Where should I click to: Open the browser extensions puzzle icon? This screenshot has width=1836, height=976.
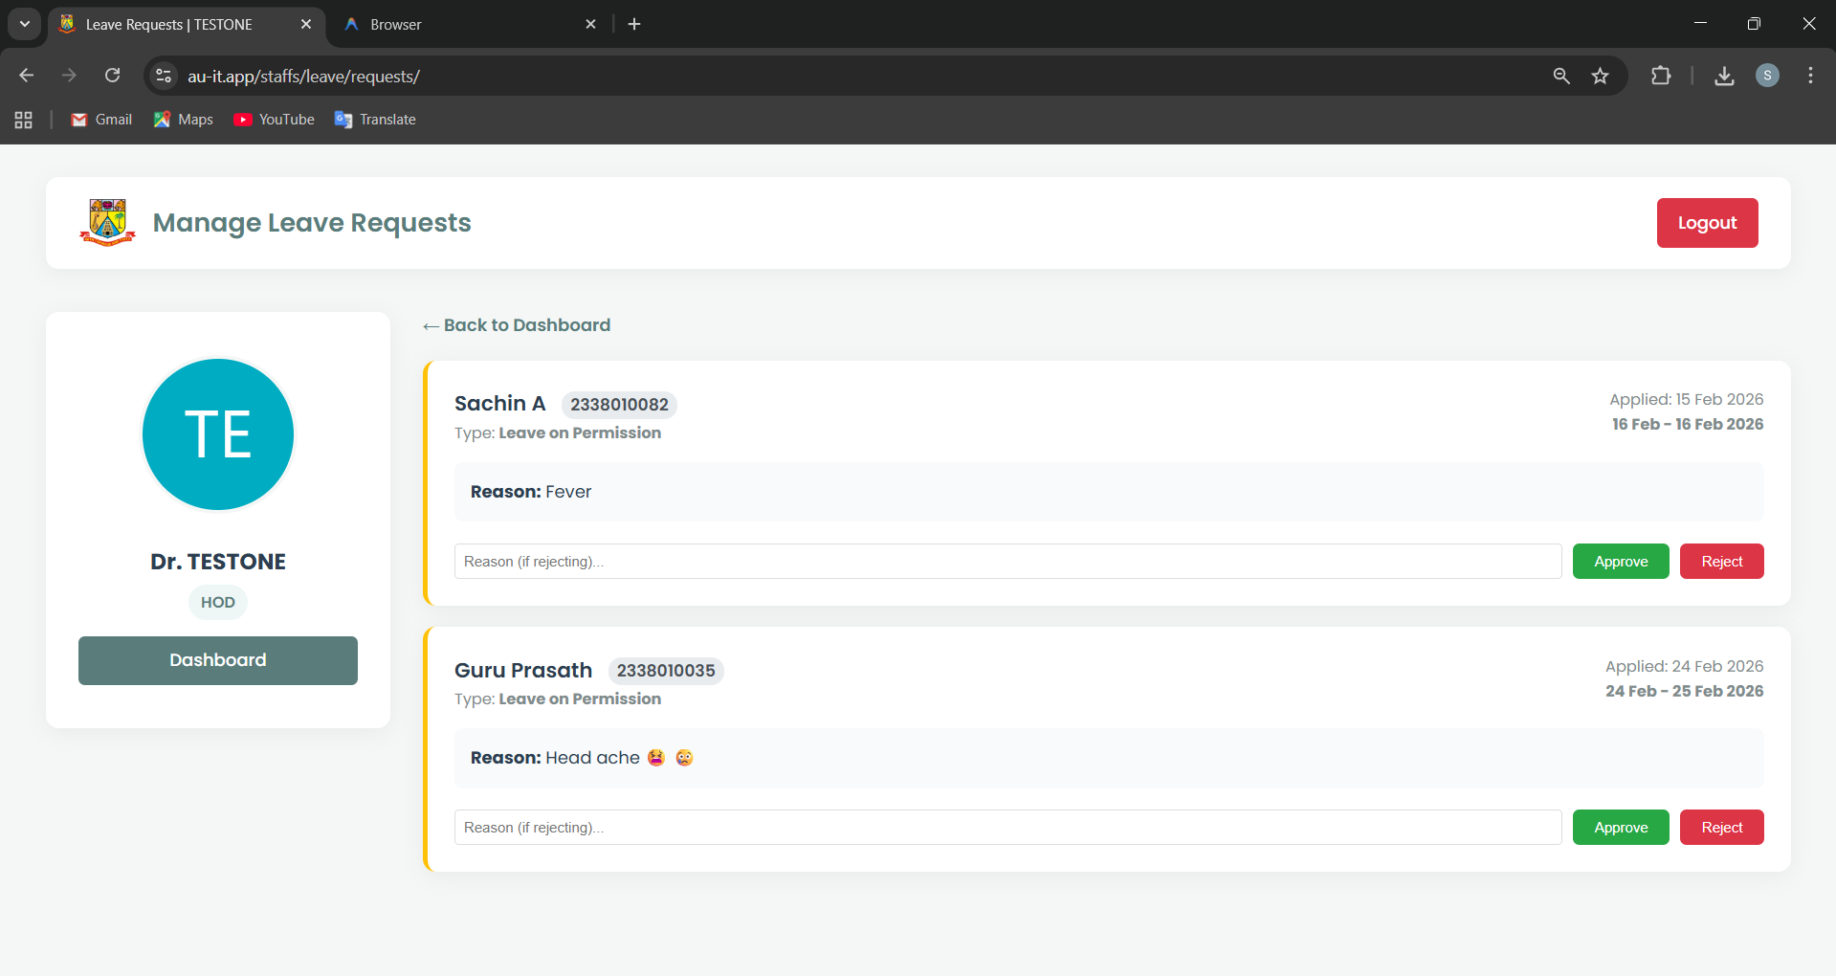[1661, 76]
